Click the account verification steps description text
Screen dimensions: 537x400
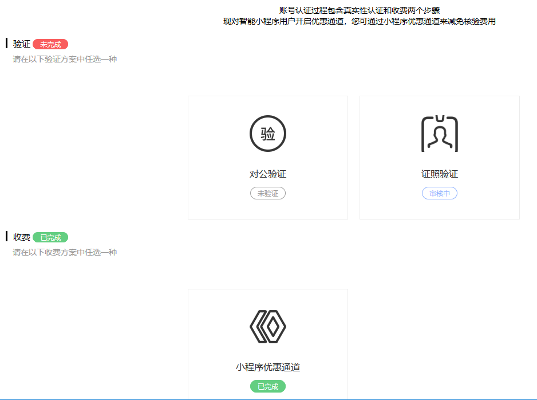[x=360, y=9]
